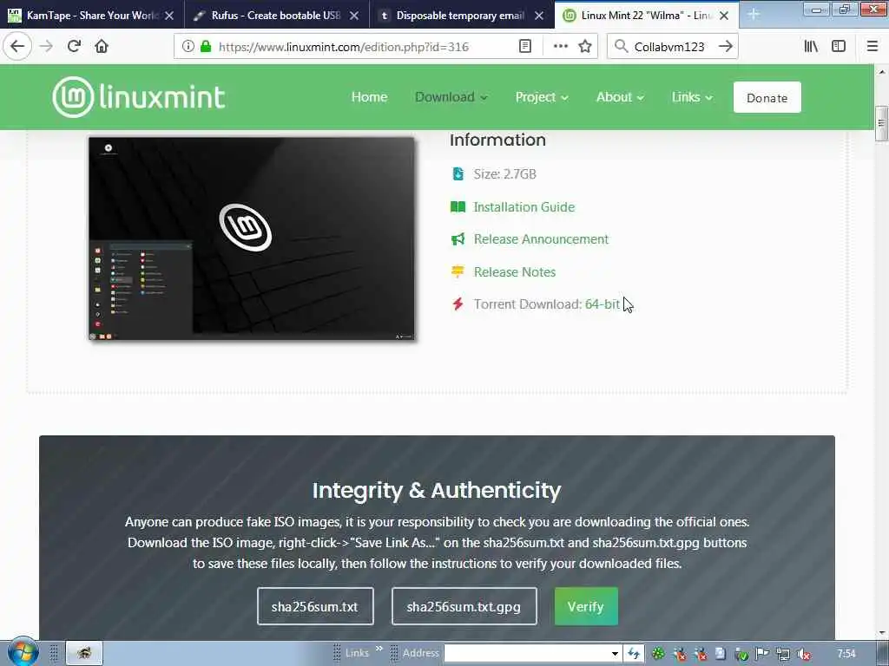This screenshot has height=666, width=889.
Task: Click the Size: 2.7GB text
Action: point(504,174)
